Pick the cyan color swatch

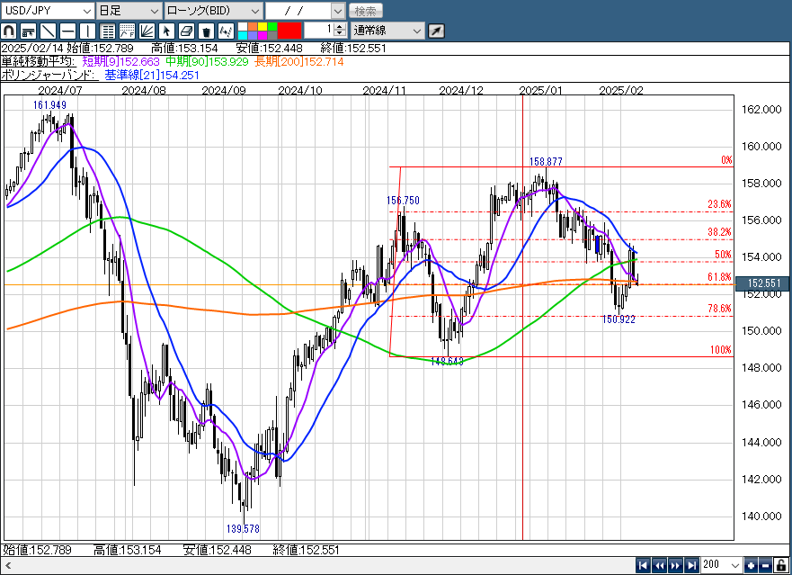click(x=243, y=35)
